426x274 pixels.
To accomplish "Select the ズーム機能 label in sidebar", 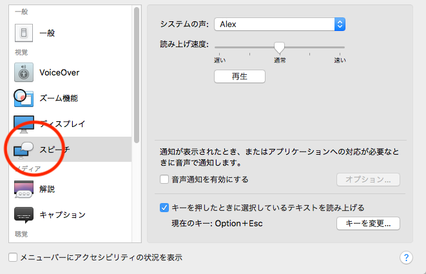I will pos(59,98).
